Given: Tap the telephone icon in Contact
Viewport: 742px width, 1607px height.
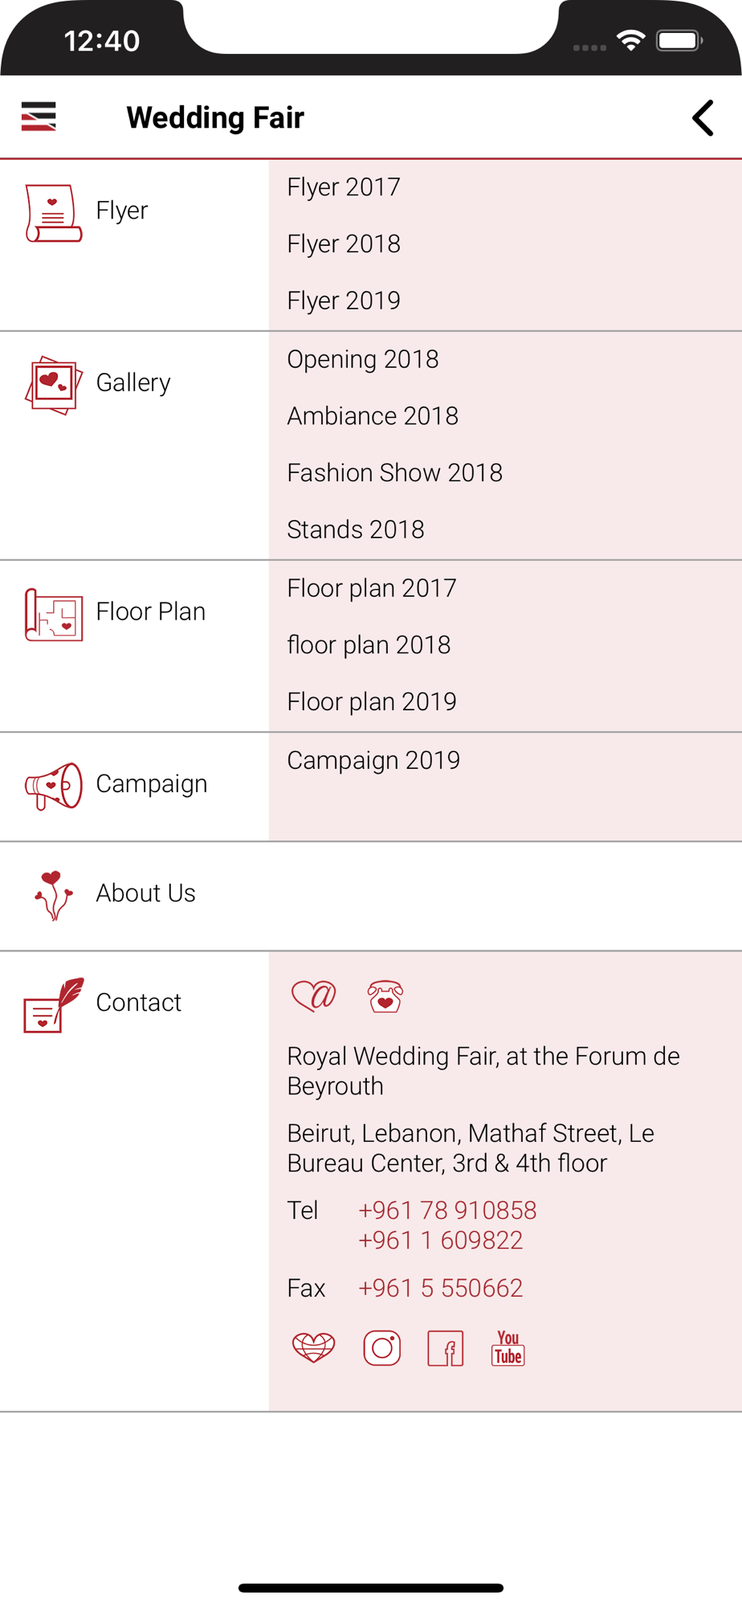Looking at the screenshot, I should click(x=385, y=996).
